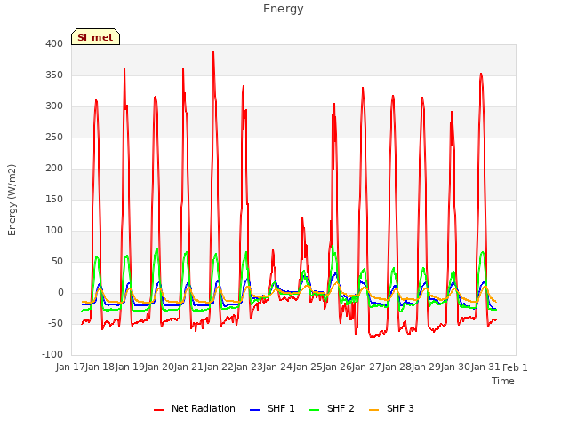
Task: Click the 250 y-axis tick label
Action: click(54, 138)
